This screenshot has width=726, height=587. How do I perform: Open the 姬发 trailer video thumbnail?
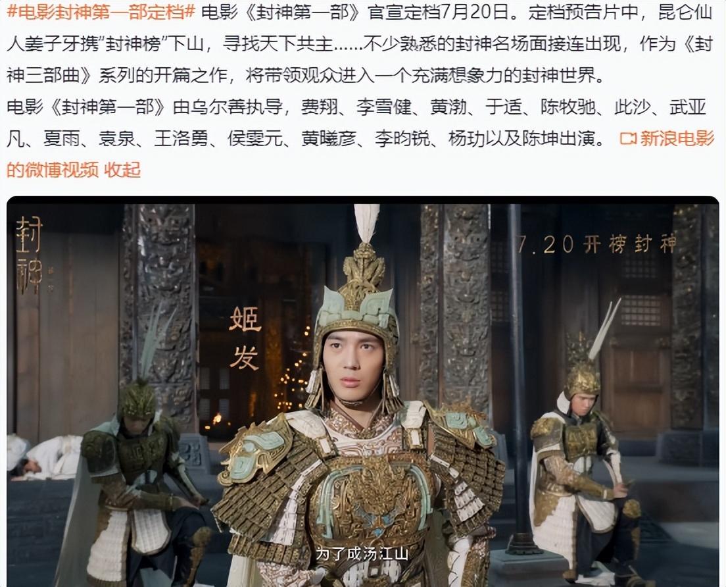point(363,392)
